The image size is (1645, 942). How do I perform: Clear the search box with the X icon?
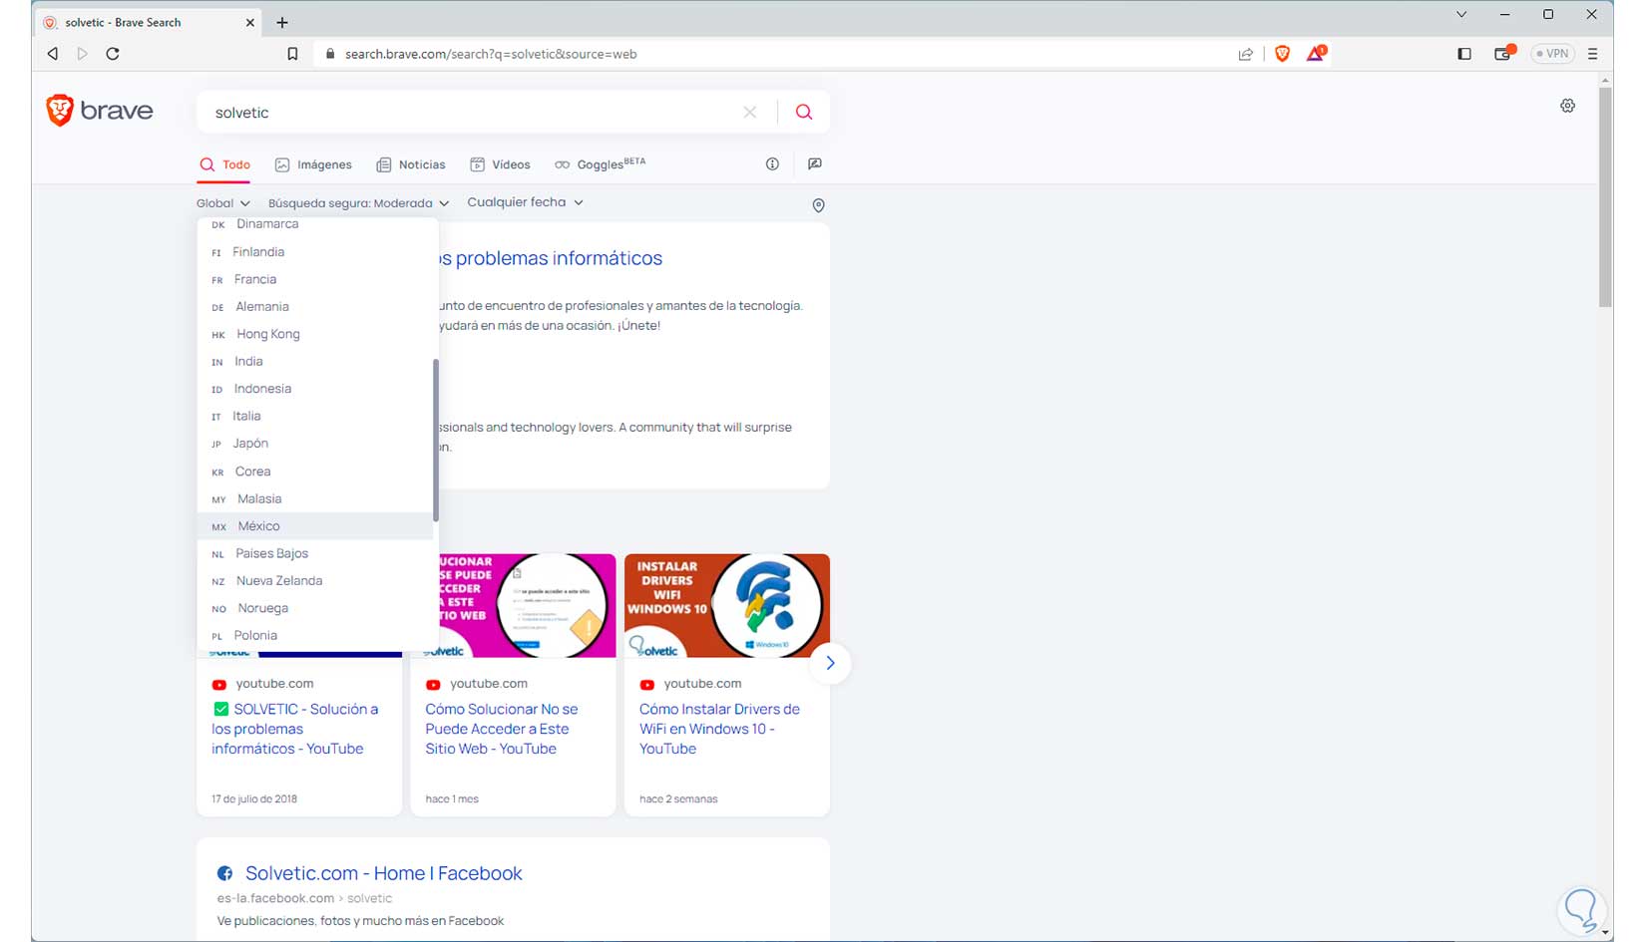point(750,113)
